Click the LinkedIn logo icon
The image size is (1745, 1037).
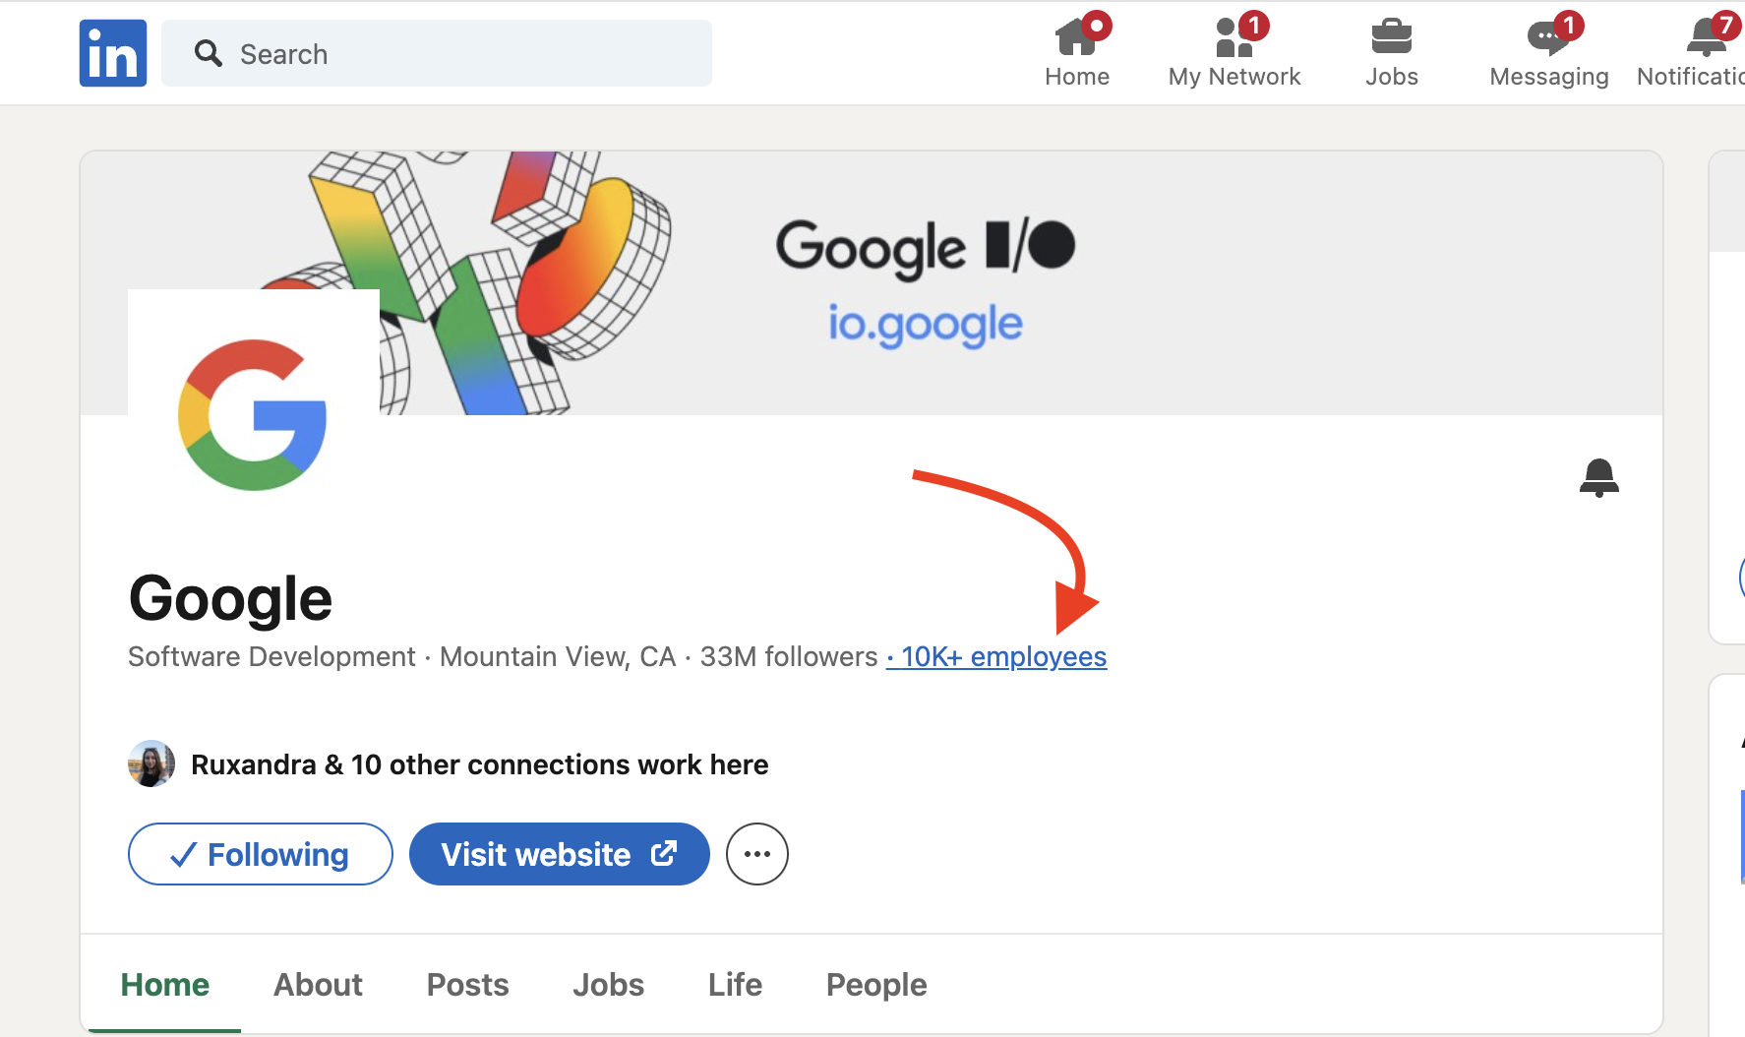pyautogui.click(x=113, y=53)
